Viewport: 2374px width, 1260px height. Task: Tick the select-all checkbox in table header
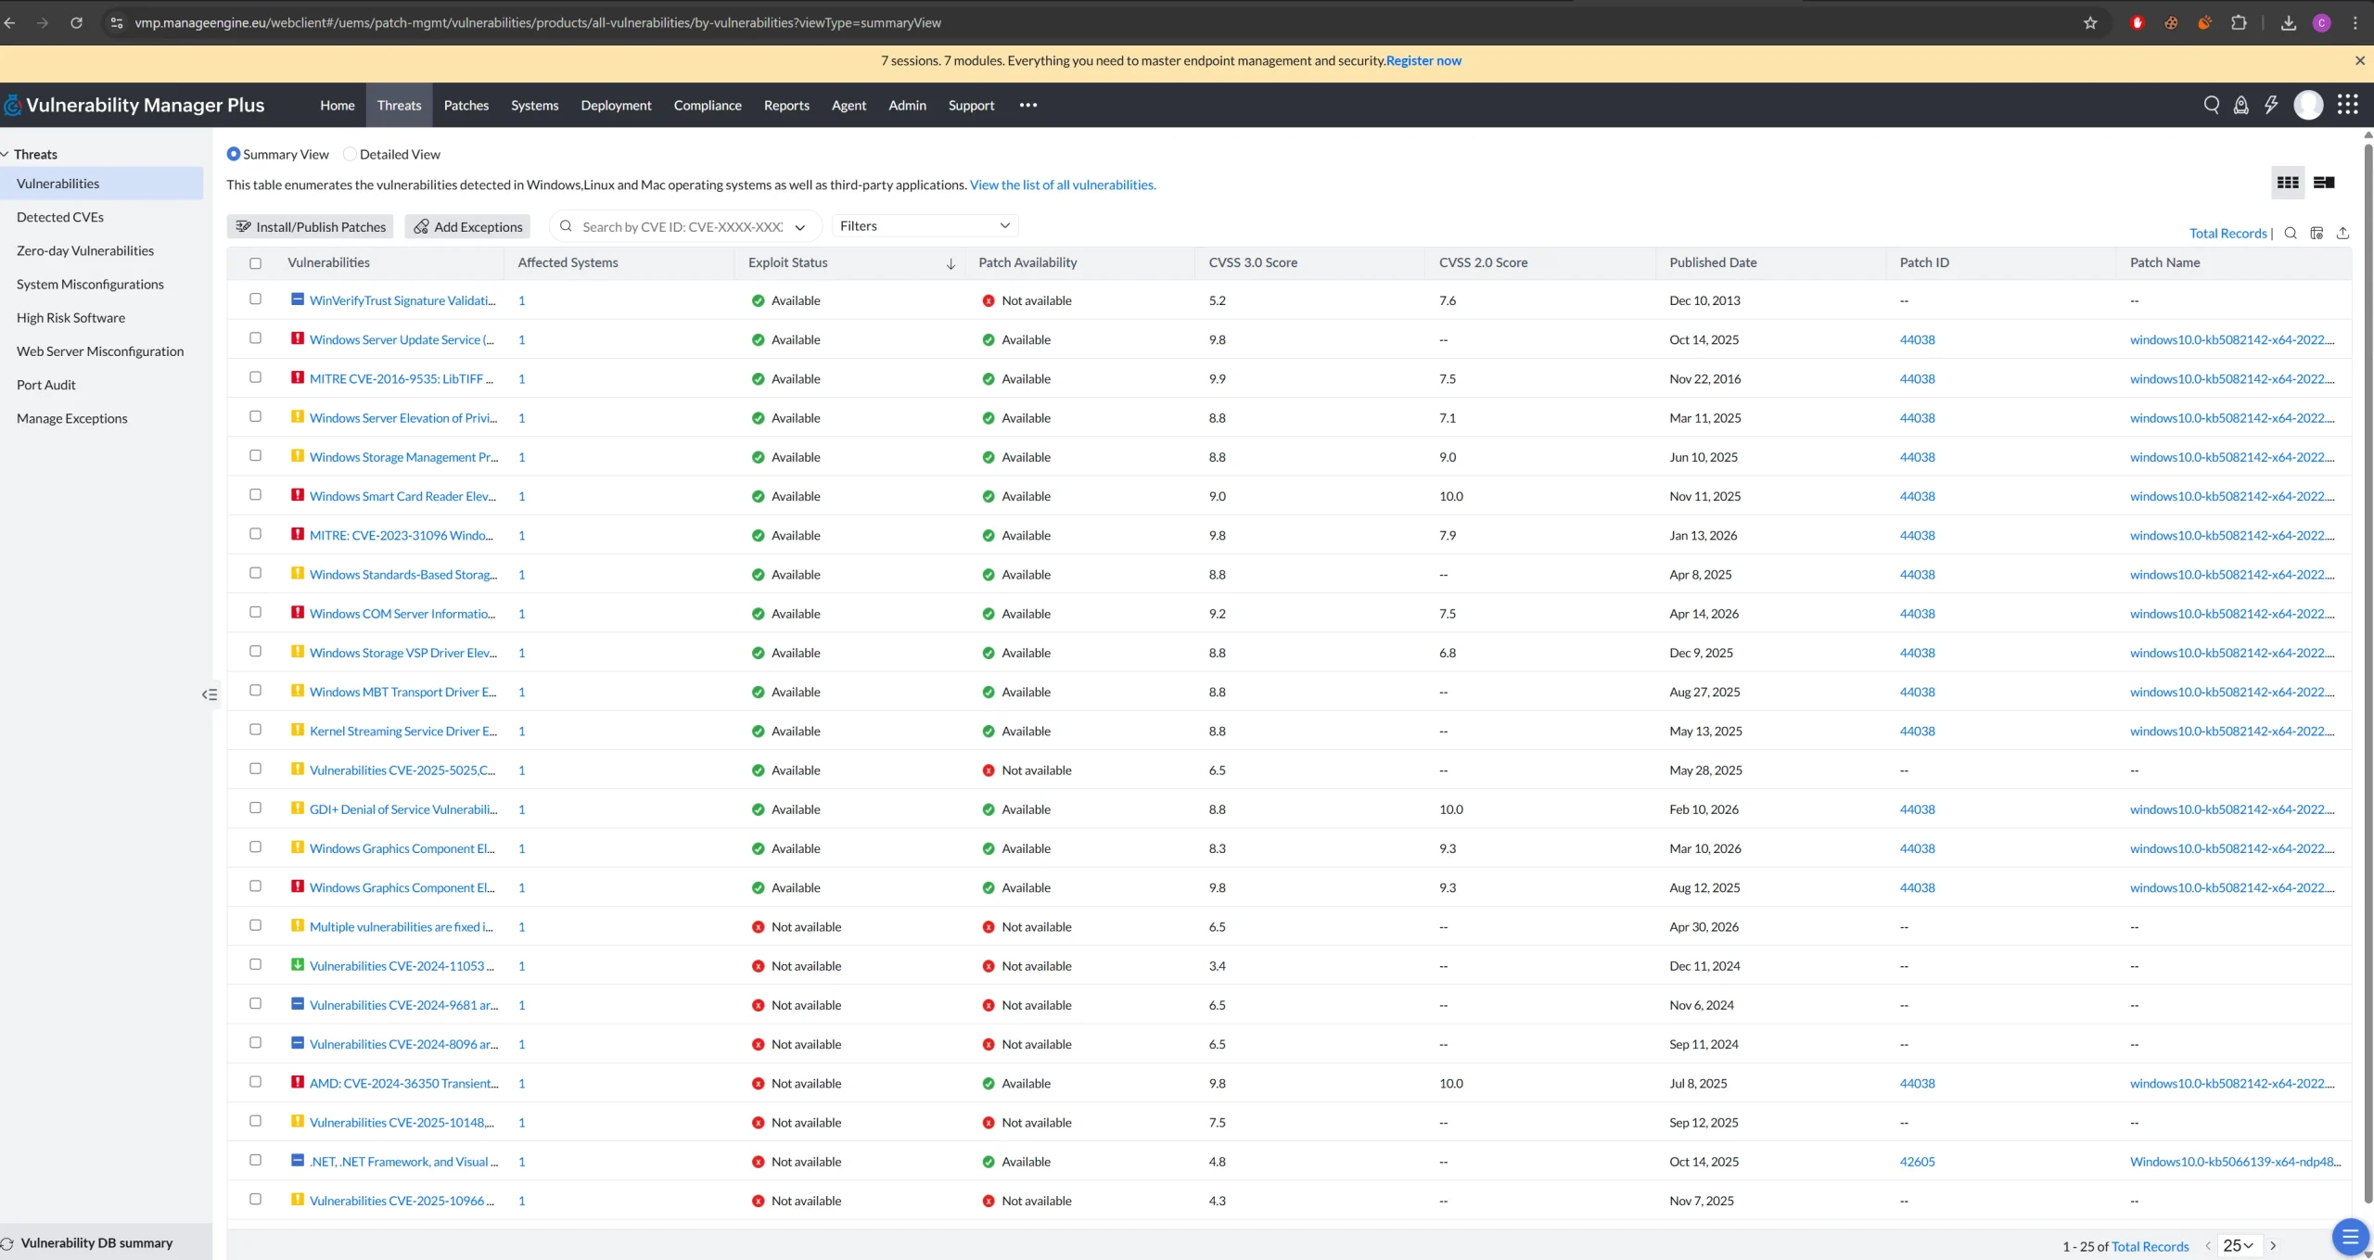255,263
